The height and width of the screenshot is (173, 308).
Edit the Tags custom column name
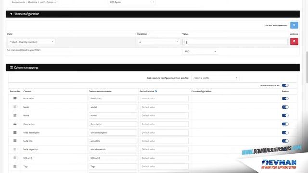tap(113, 166)
